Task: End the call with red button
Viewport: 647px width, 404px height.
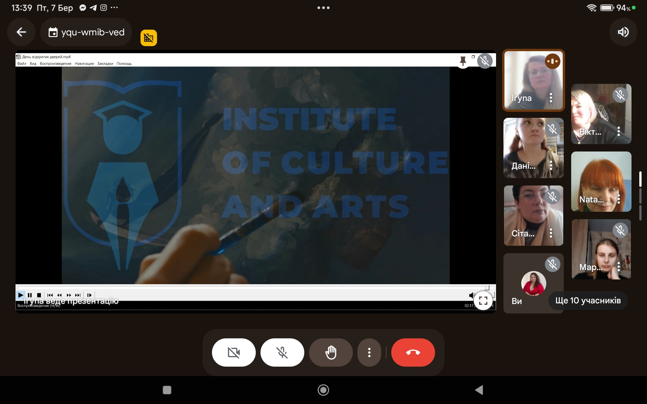Action: coord(413,352)
